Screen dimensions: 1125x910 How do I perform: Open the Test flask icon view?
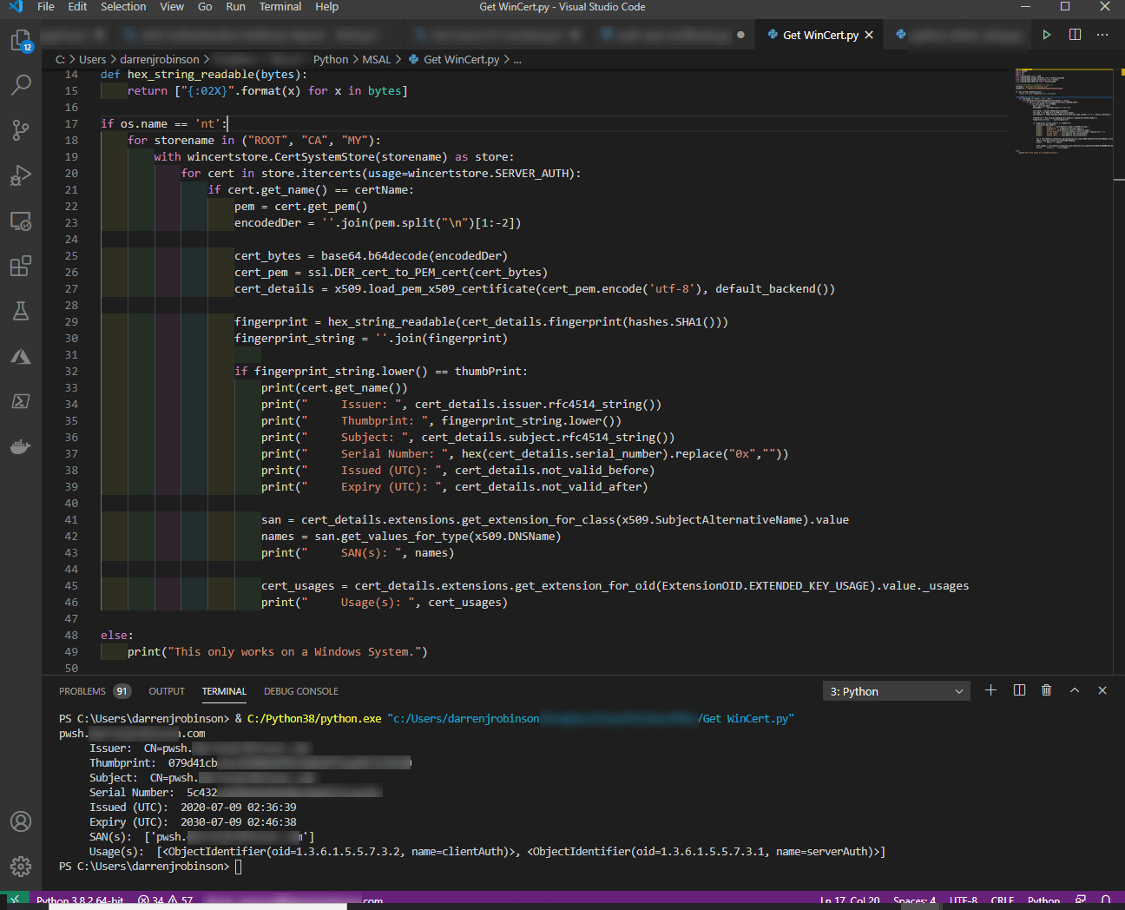click(21, 311)
